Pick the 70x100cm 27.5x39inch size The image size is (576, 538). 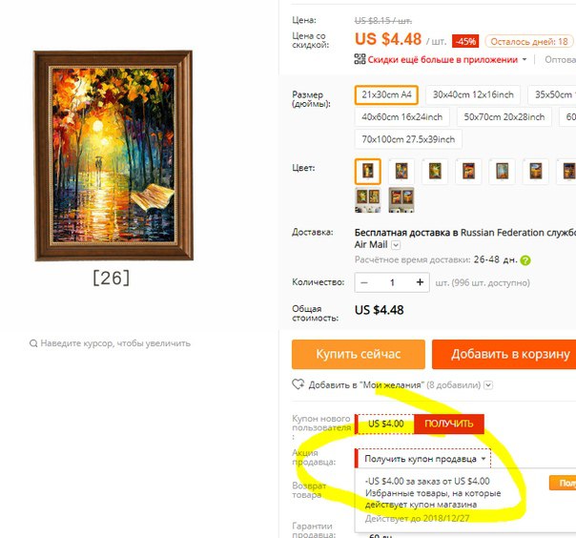[408, 139]
